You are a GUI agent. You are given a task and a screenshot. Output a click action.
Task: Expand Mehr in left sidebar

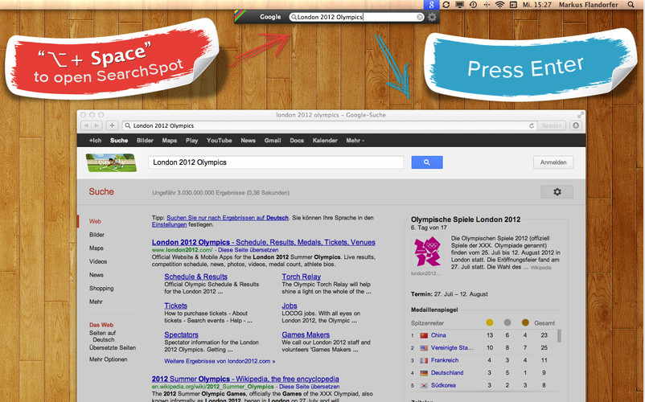[96, 301]
